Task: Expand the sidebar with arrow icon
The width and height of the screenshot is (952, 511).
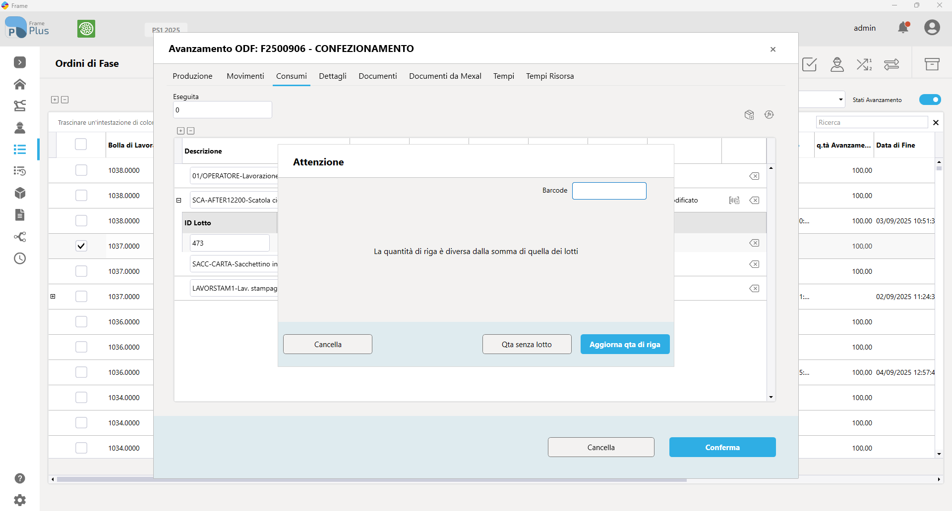Action: [20, 62]
